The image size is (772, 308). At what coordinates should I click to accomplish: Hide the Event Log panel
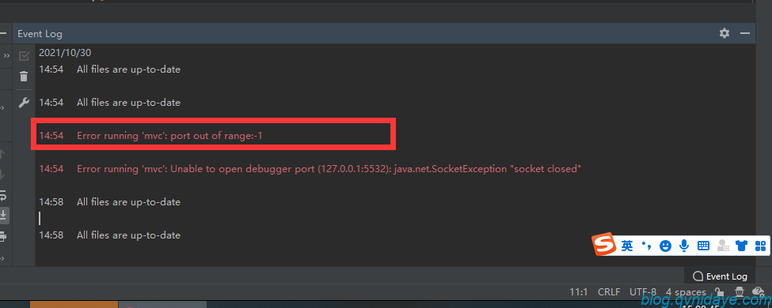tap(745, 33)
